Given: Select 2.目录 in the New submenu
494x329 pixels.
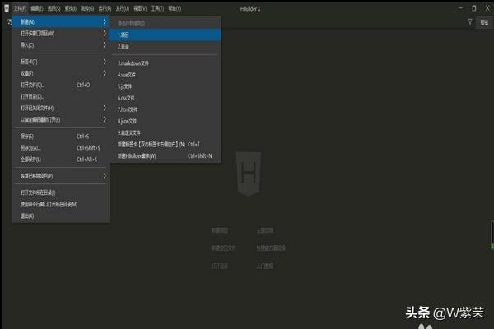Looking at the screenshot, I should pyautogui.click(x=123, y=47).
